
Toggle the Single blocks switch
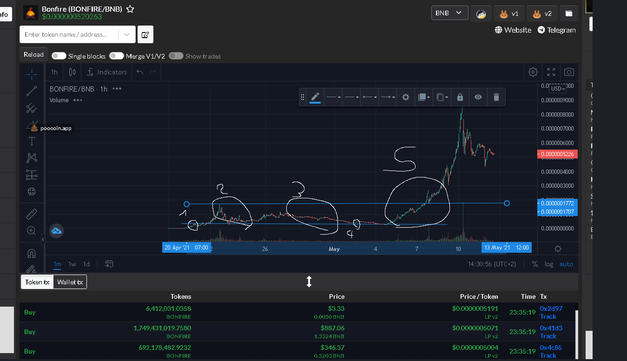click(x=59, y=56)
